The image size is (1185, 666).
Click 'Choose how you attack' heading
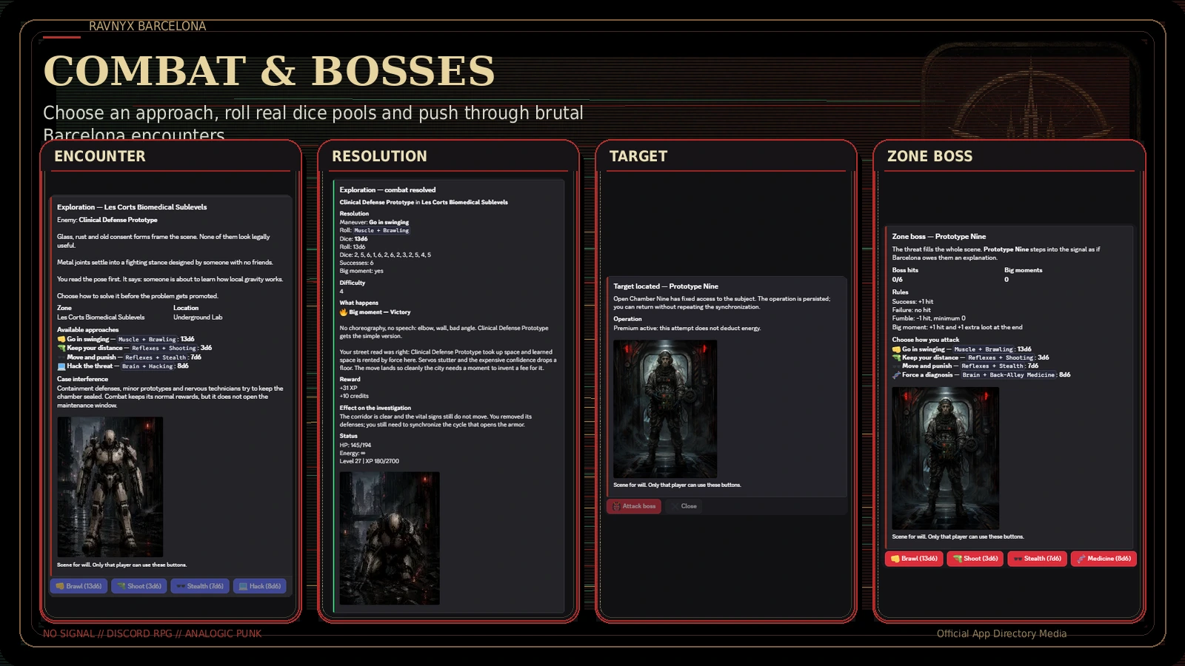(926, 340)
